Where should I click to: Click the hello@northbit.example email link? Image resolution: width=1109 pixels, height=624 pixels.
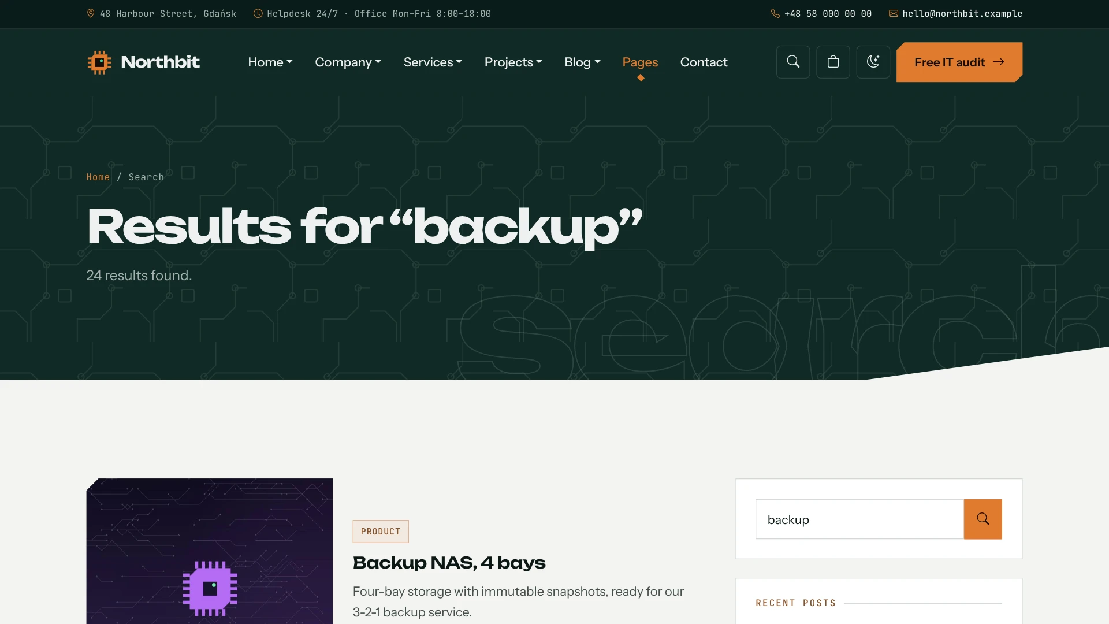[962, 13]
